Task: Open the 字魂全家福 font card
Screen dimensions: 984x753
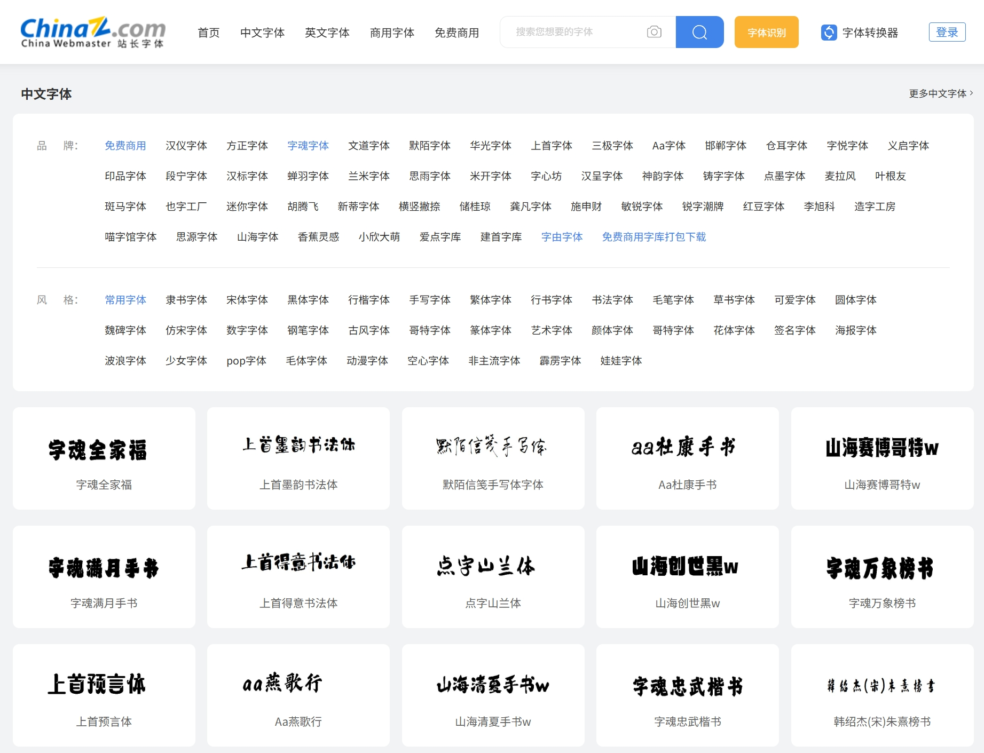Action: (104, 458)
